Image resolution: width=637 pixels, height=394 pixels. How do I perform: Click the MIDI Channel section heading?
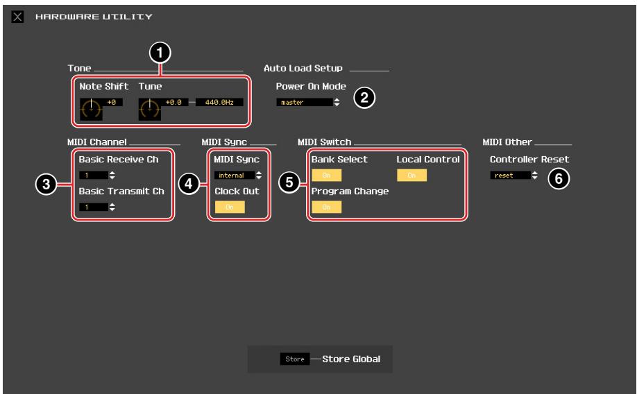click(x=97, y=142)
